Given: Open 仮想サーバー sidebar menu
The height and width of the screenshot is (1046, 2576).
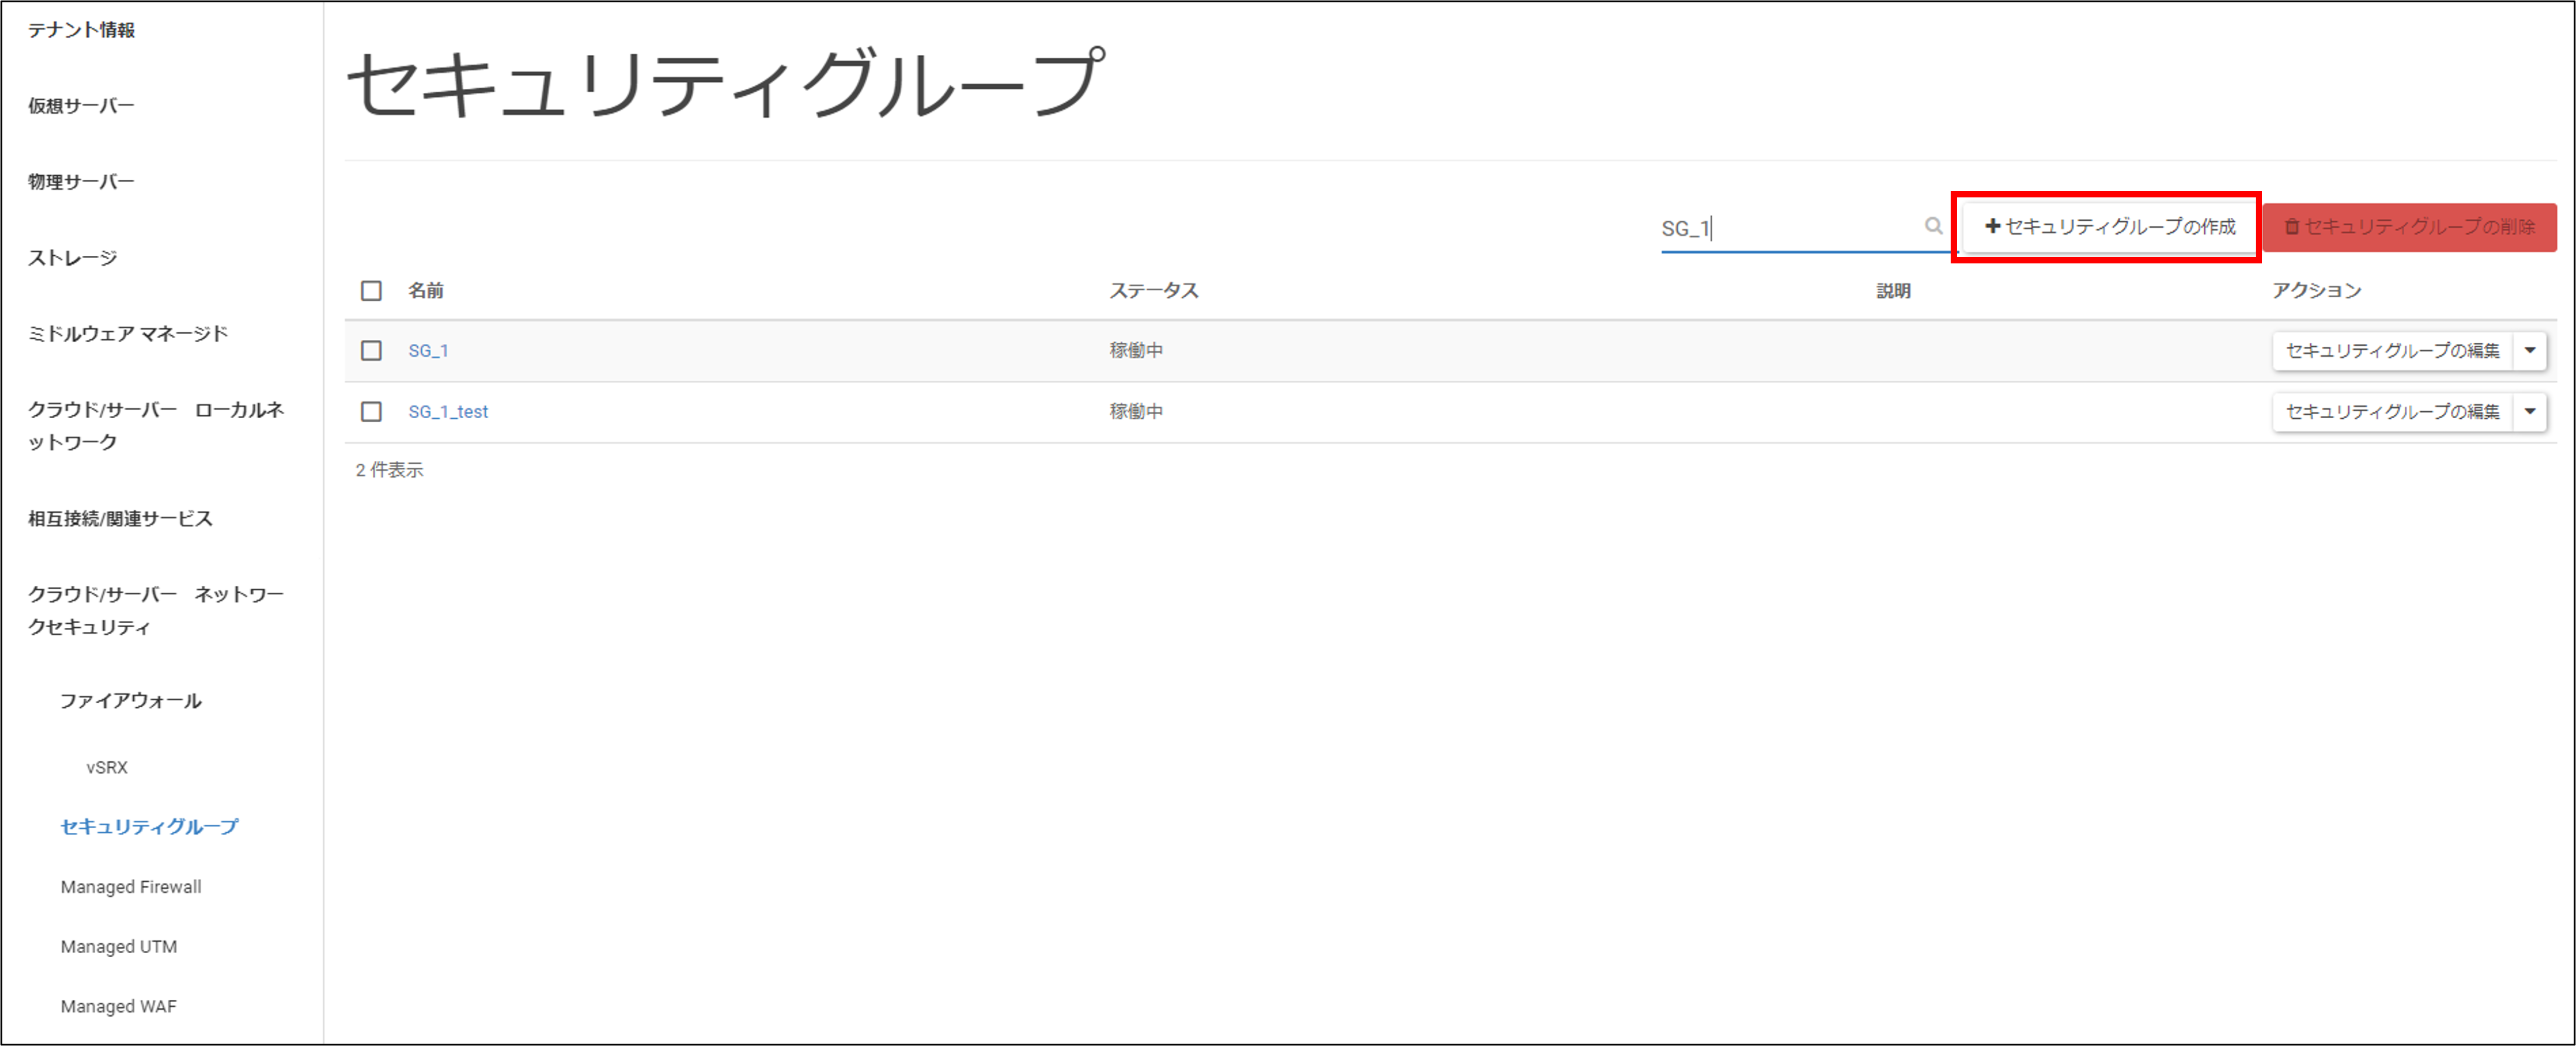Looking at the screenshot, I should (81, 106).
